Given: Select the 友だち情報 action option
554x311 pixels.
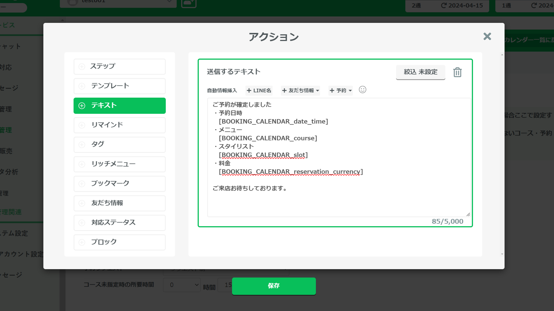Looking at the screenshot, I should 120,203.
